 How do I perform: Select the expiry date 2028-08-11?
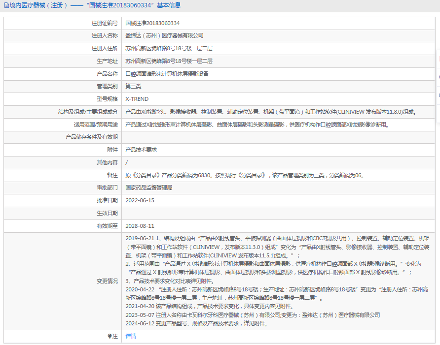pyautogui.click(x=140, y=226)
